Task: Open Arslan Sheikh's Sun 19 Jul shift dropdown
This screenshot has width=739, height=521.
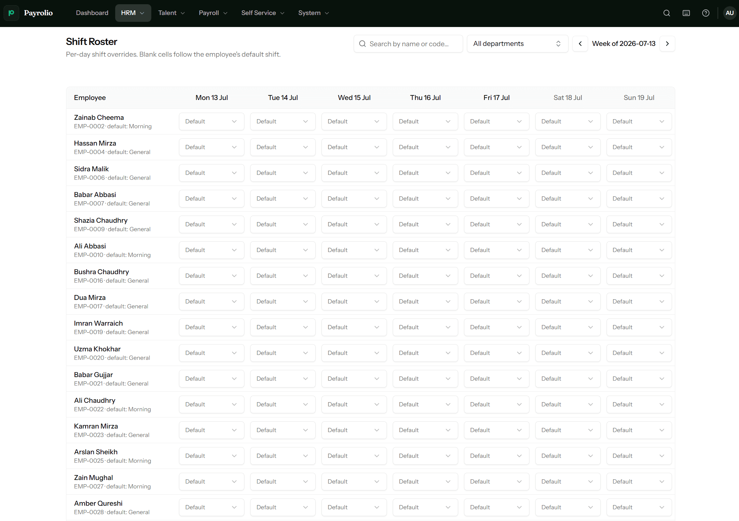Action: pyautogui.click(x=639, y=456)
